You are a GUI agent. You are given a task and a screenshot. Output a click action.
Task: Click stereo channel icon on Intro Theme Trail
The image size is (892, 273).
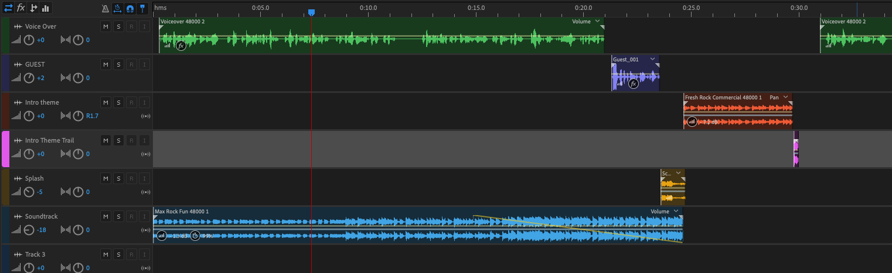(145, 154)
